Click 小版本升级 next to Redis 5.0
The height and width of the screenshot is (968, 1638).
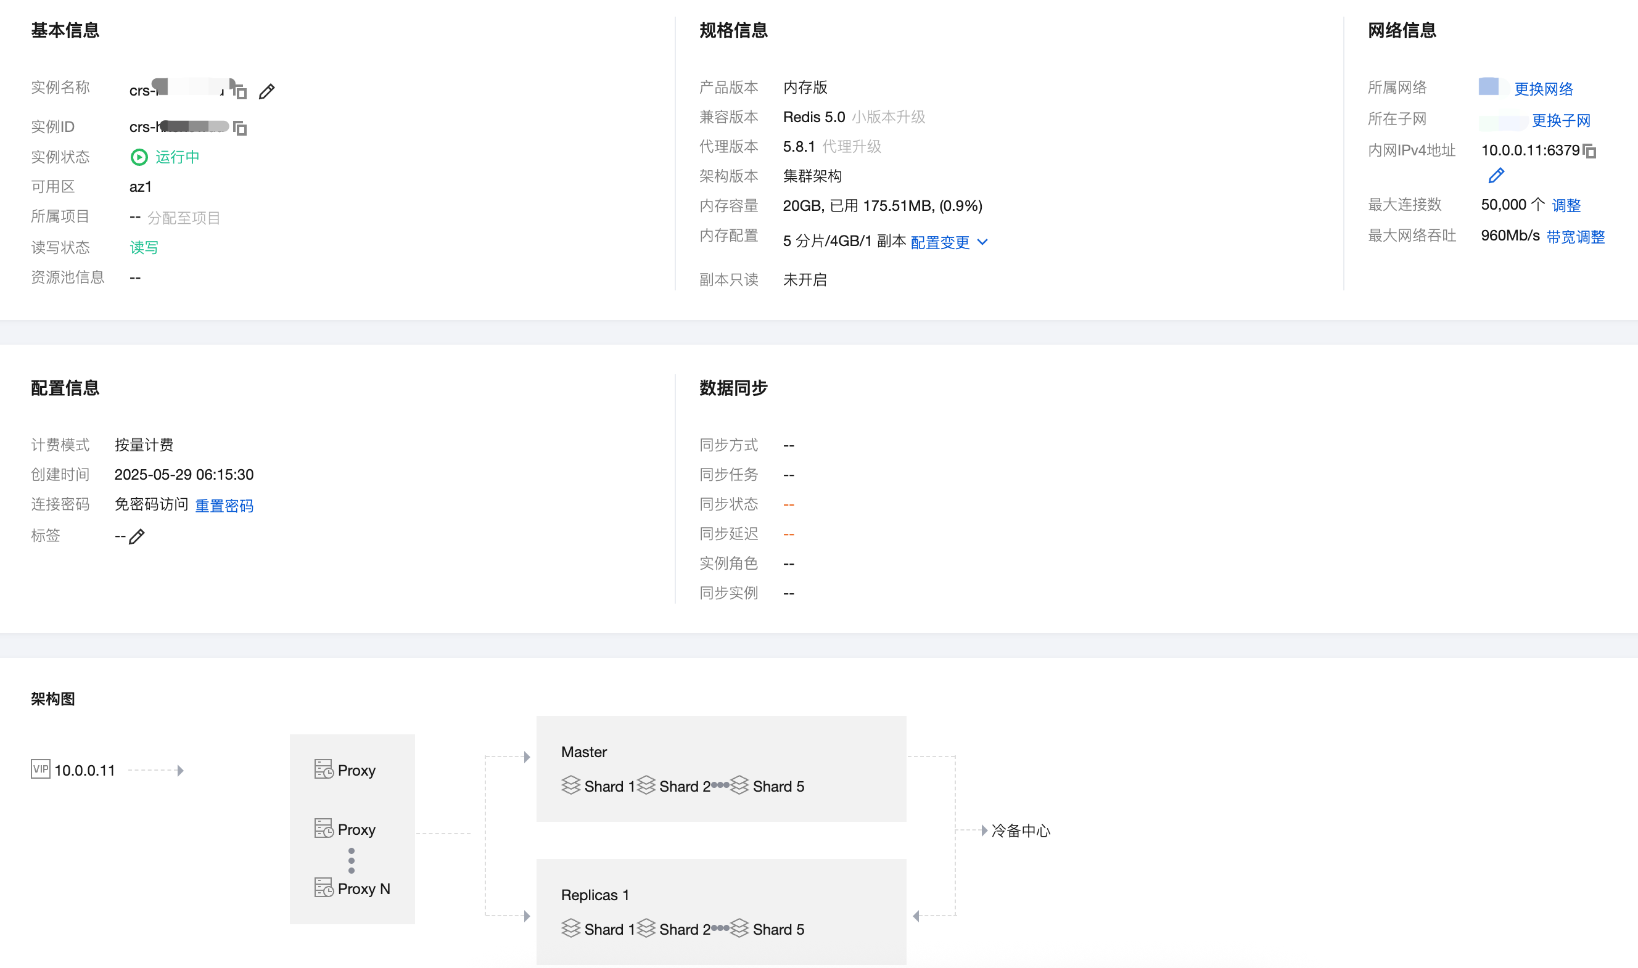pyautogui.click(x=889, y=117)
